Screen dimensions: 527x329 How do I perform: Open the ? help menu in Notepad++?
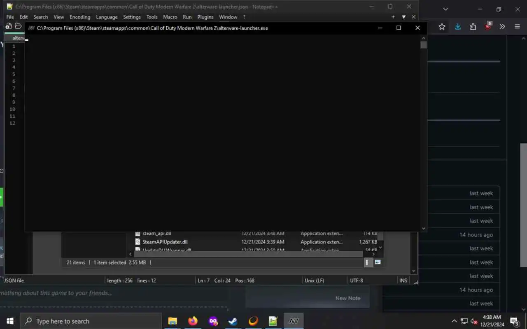coord(244,17)
